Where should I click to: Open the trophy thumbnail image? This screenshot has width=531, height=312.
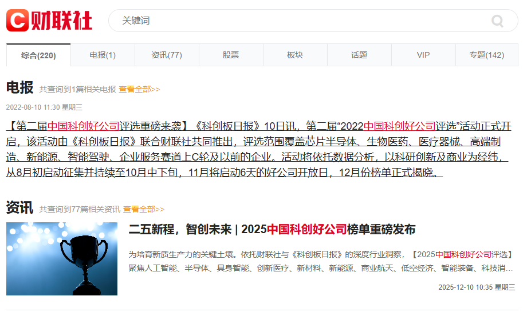(x=62, y=259)
